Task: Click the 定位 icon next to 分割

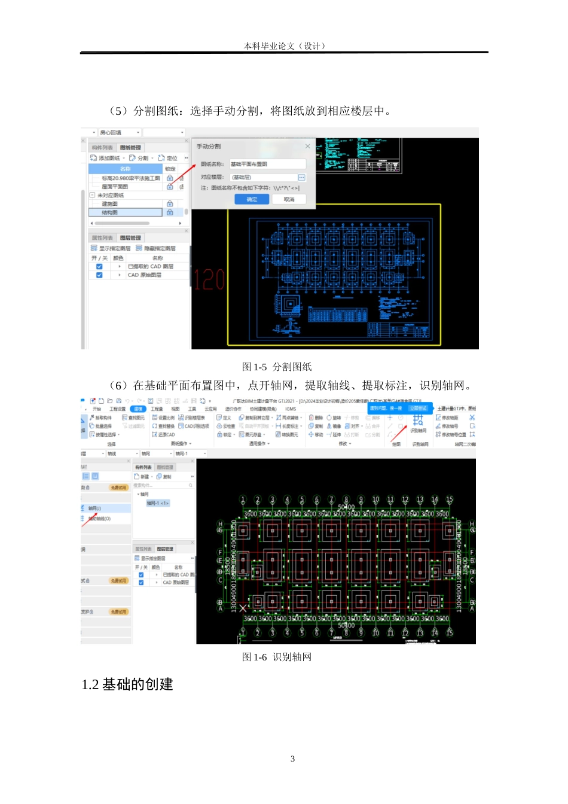Action: pos(161,158)
